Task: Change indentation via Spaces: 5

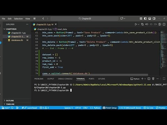Action: point(69,108)
